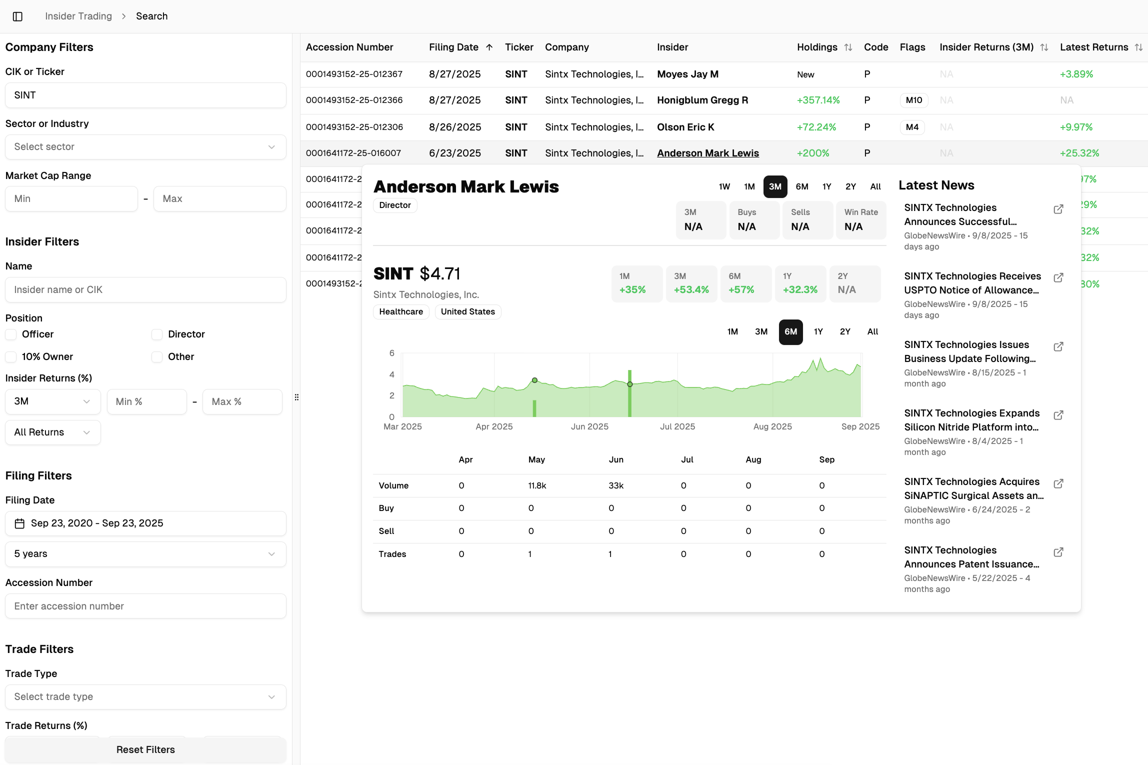Open 'USPTO Notice of Allowance' external link icon

[x=1058, y=277]
